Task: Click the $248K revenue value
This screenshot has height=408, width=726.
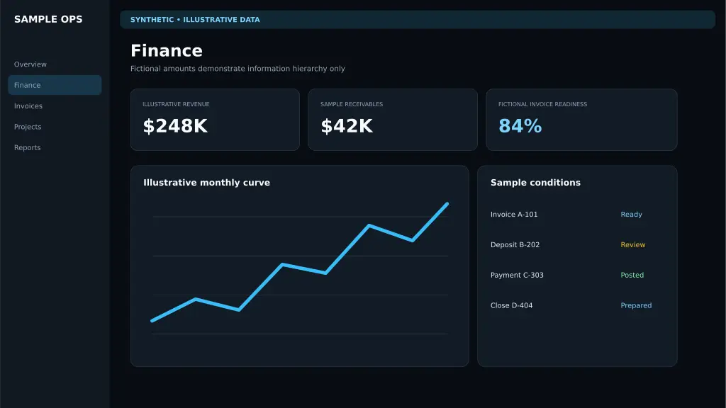Action: click(x=175, y=126)
